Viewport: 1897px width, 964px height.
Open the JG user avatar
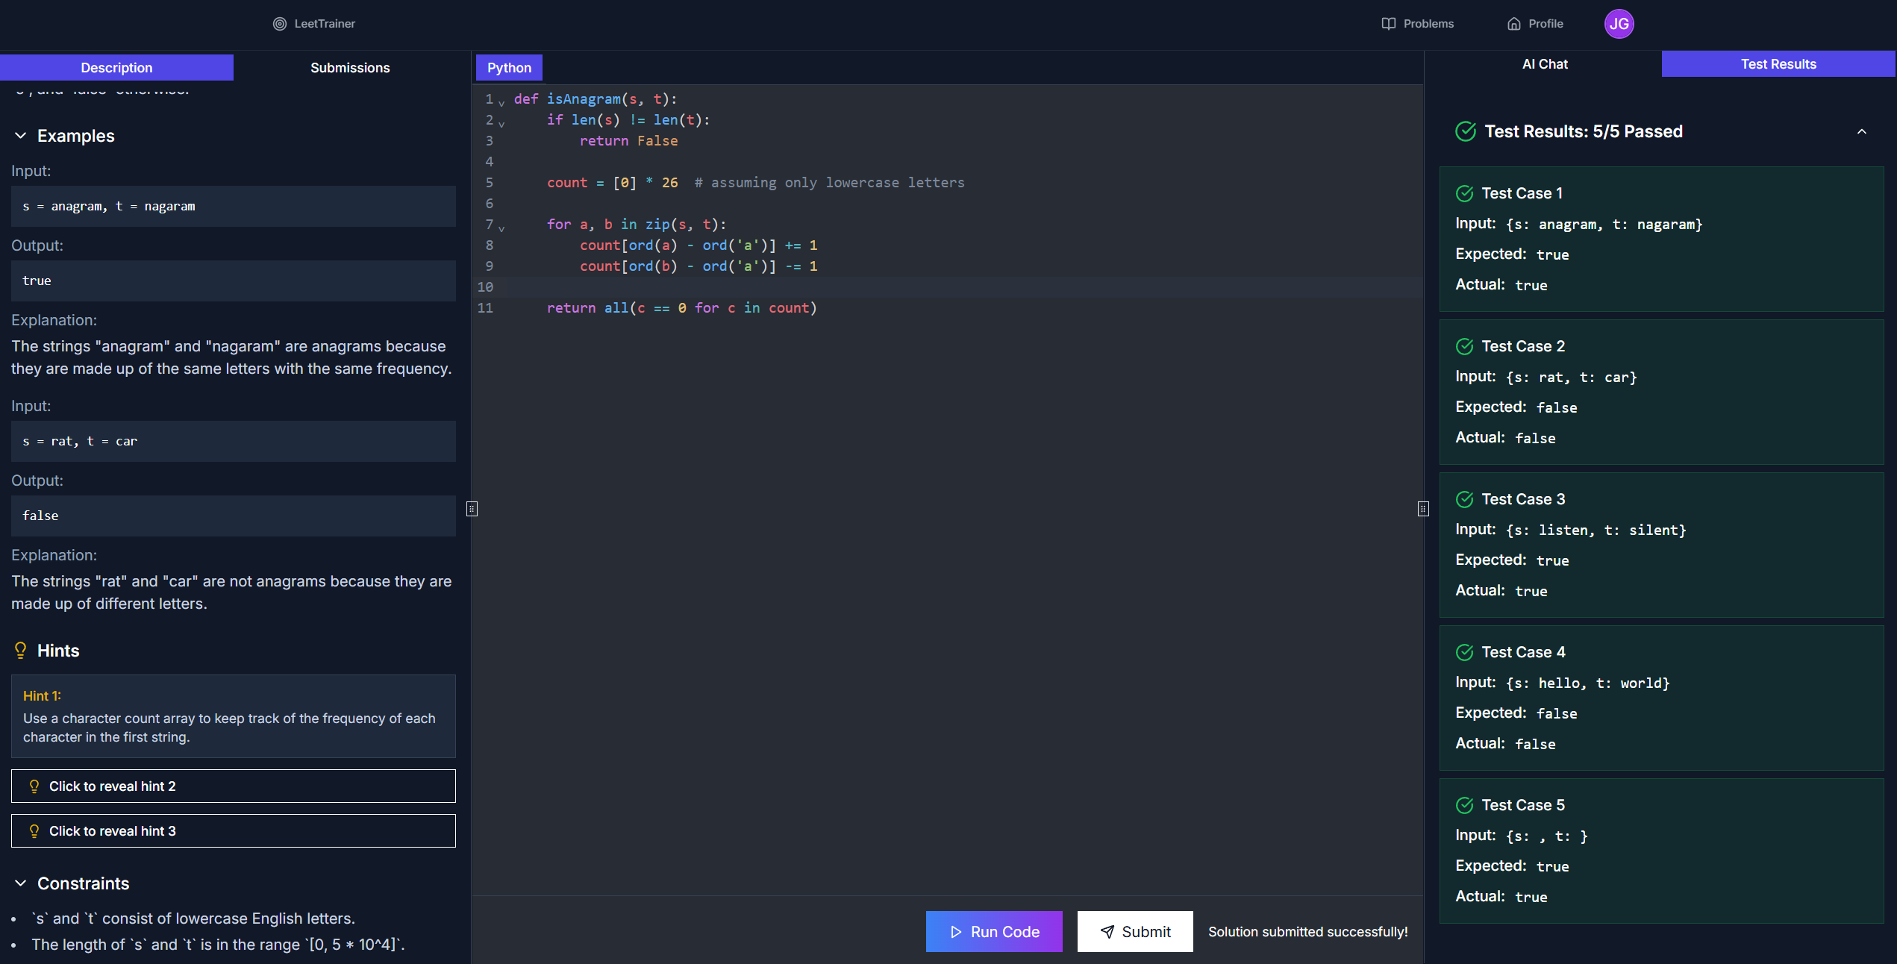tap(1619, 24)
